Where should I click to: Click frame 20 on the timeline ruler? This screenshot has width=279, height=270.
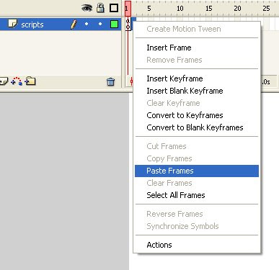click(x=237, y=9)
